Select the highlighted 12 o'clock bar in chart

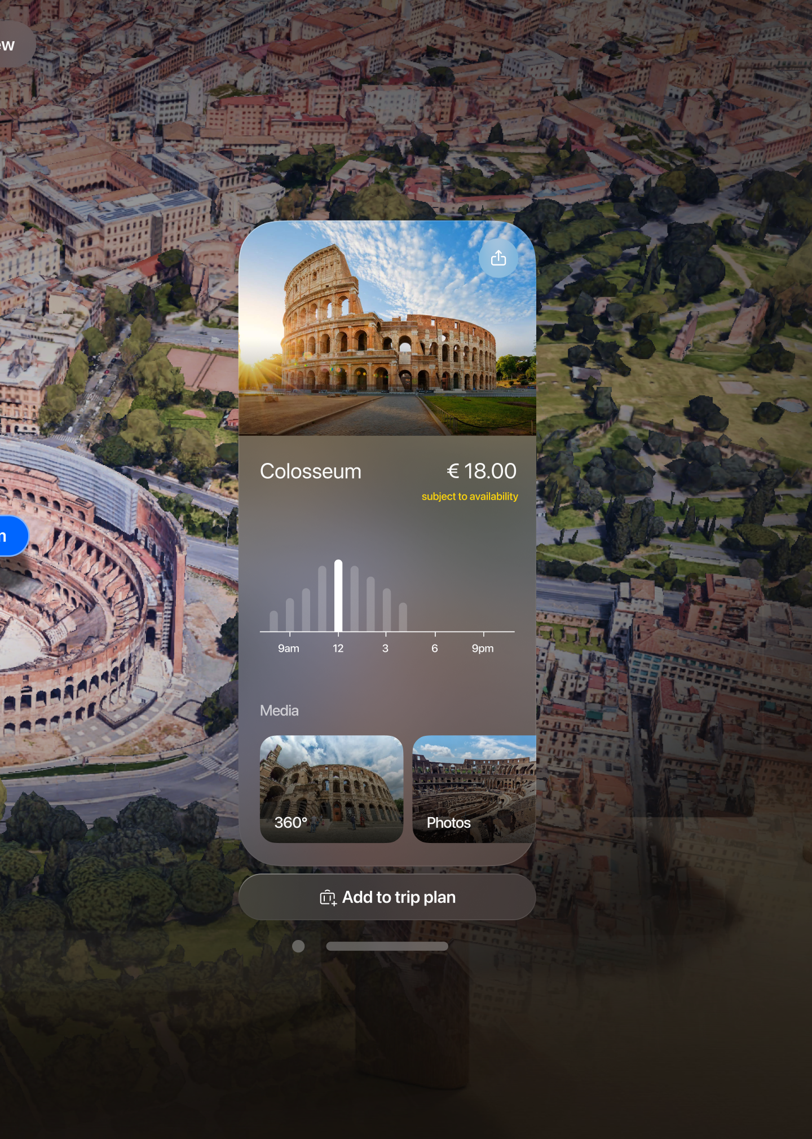(x=338, y=595)
